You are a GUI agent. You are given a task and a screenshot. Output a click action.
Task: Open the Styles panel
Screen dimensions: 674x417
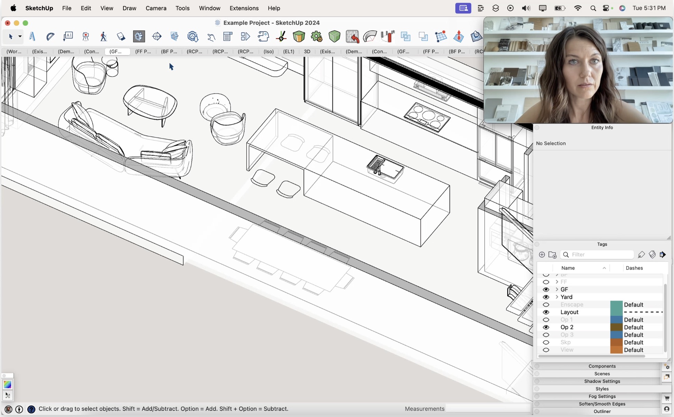click(602, 389)
